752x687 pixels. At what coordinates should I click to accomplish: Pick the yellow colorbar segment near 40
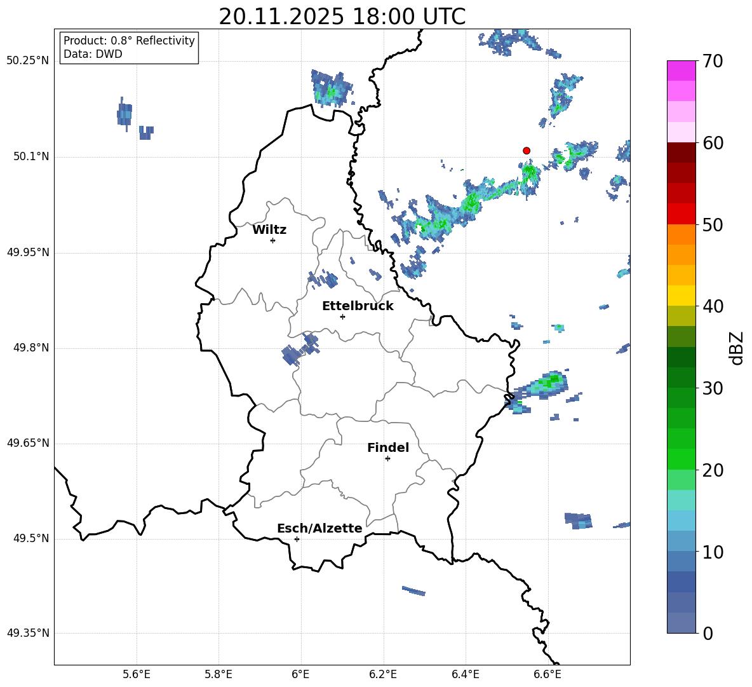click(681, 296)
